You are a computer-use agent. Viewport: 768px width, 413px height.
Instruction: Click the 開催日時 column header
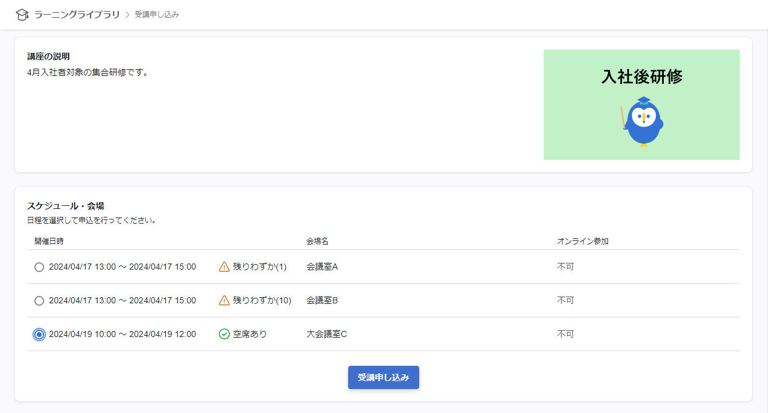[x=49, y=241]
